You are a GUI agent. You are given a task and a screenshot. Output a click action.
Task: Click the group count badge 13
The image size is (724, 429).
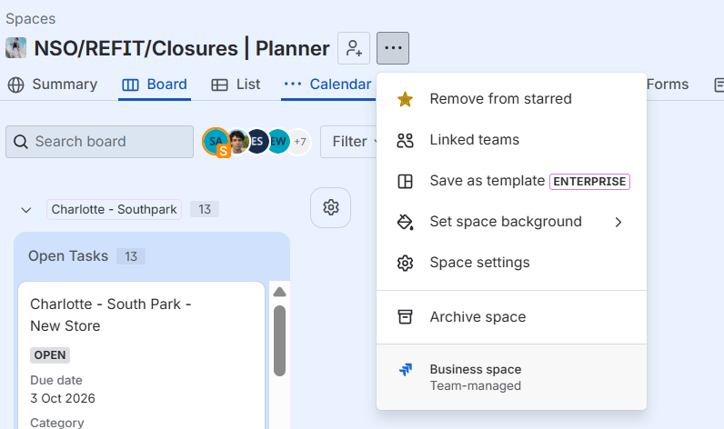coord(205,209)
